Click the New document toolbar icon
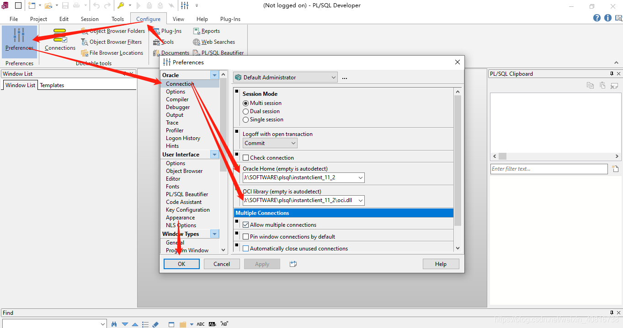This screenshot has width=623, height=328. point(32,5)
